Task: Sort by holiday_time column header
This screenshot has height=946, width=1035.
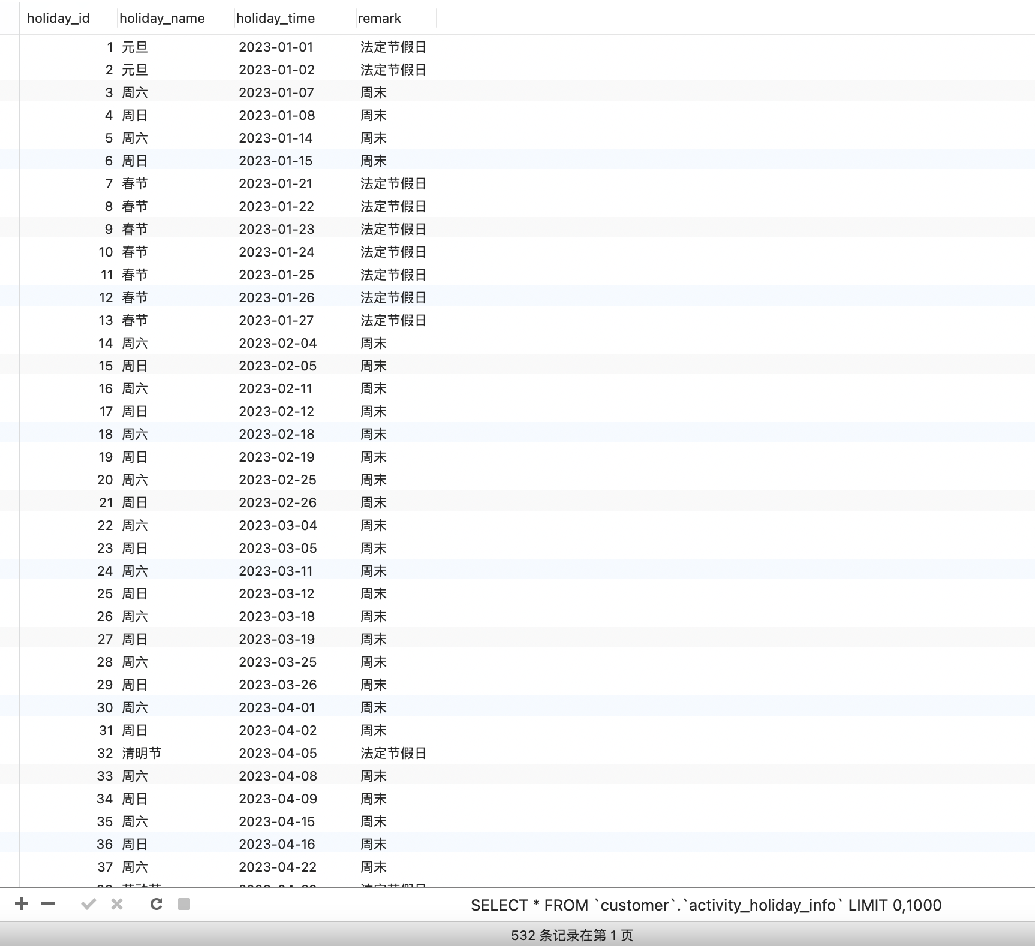Action: (275, 19)
